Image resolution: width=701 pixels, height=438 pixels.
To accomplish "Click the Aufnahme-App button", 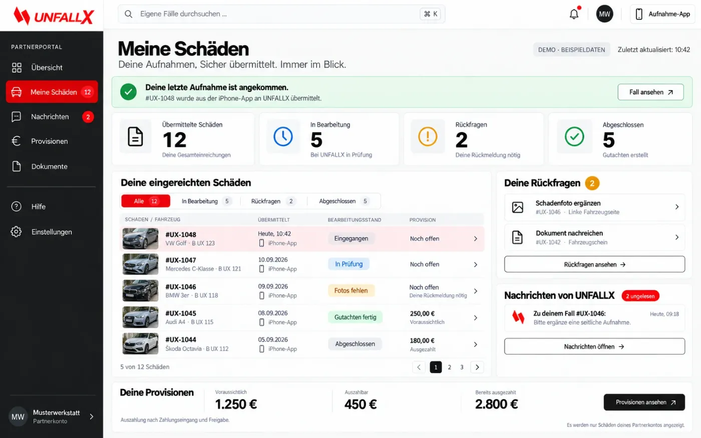I will tap(663, 14).
